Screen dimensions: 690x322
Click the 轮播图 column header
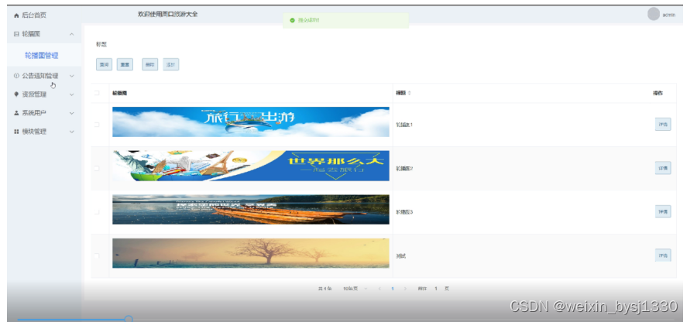pyautogui.click(x=120, y=93)
